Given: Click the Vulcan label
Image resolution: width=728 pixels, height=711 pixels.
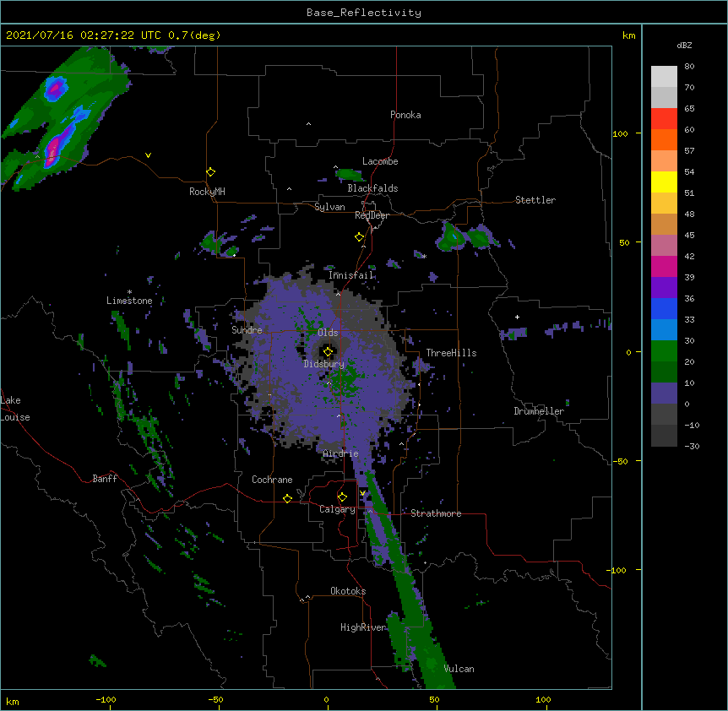Looking at the screenshot, I should click(459, 669).
